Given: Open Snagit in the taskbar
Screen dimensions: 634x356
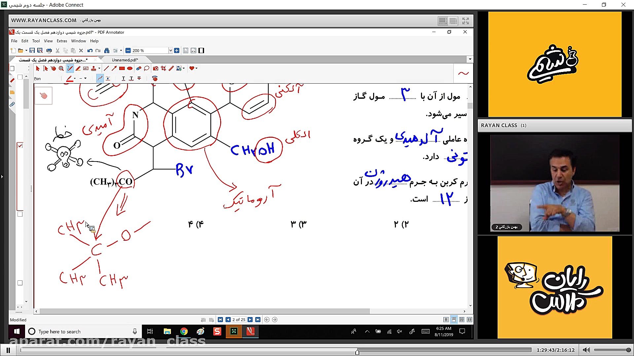Looking at the screenshot, I should (217, 331).
